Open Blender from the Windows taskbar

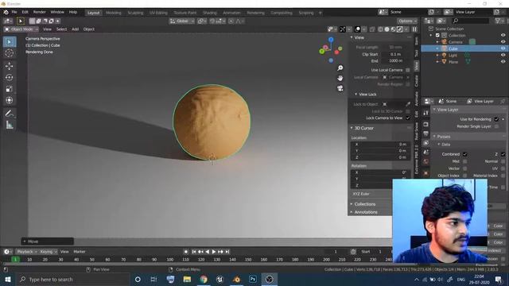[236, 279]
